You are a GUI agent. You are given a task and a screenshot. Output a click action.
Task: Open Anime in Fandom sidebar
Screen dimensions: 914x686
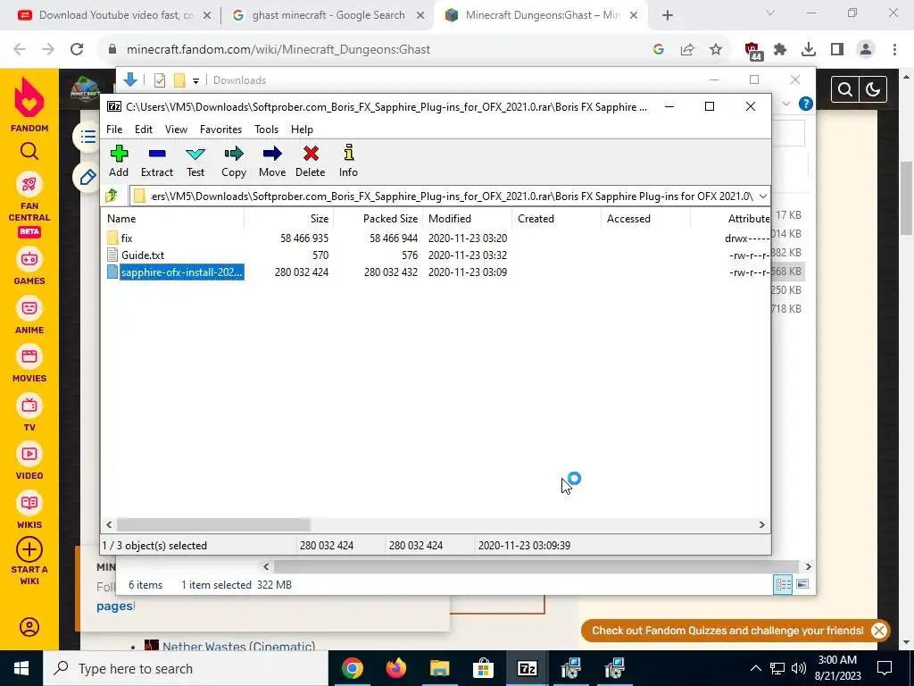[29, 315]
